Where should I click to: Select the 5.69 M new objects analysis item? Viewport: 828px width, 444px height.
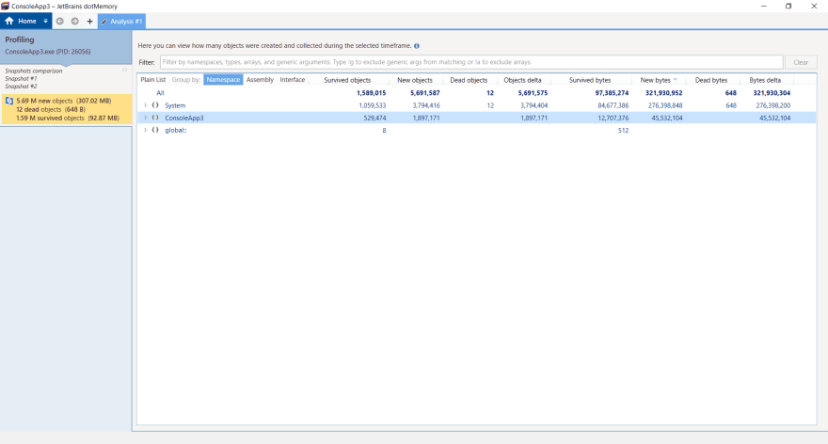[x=67, y=109]
